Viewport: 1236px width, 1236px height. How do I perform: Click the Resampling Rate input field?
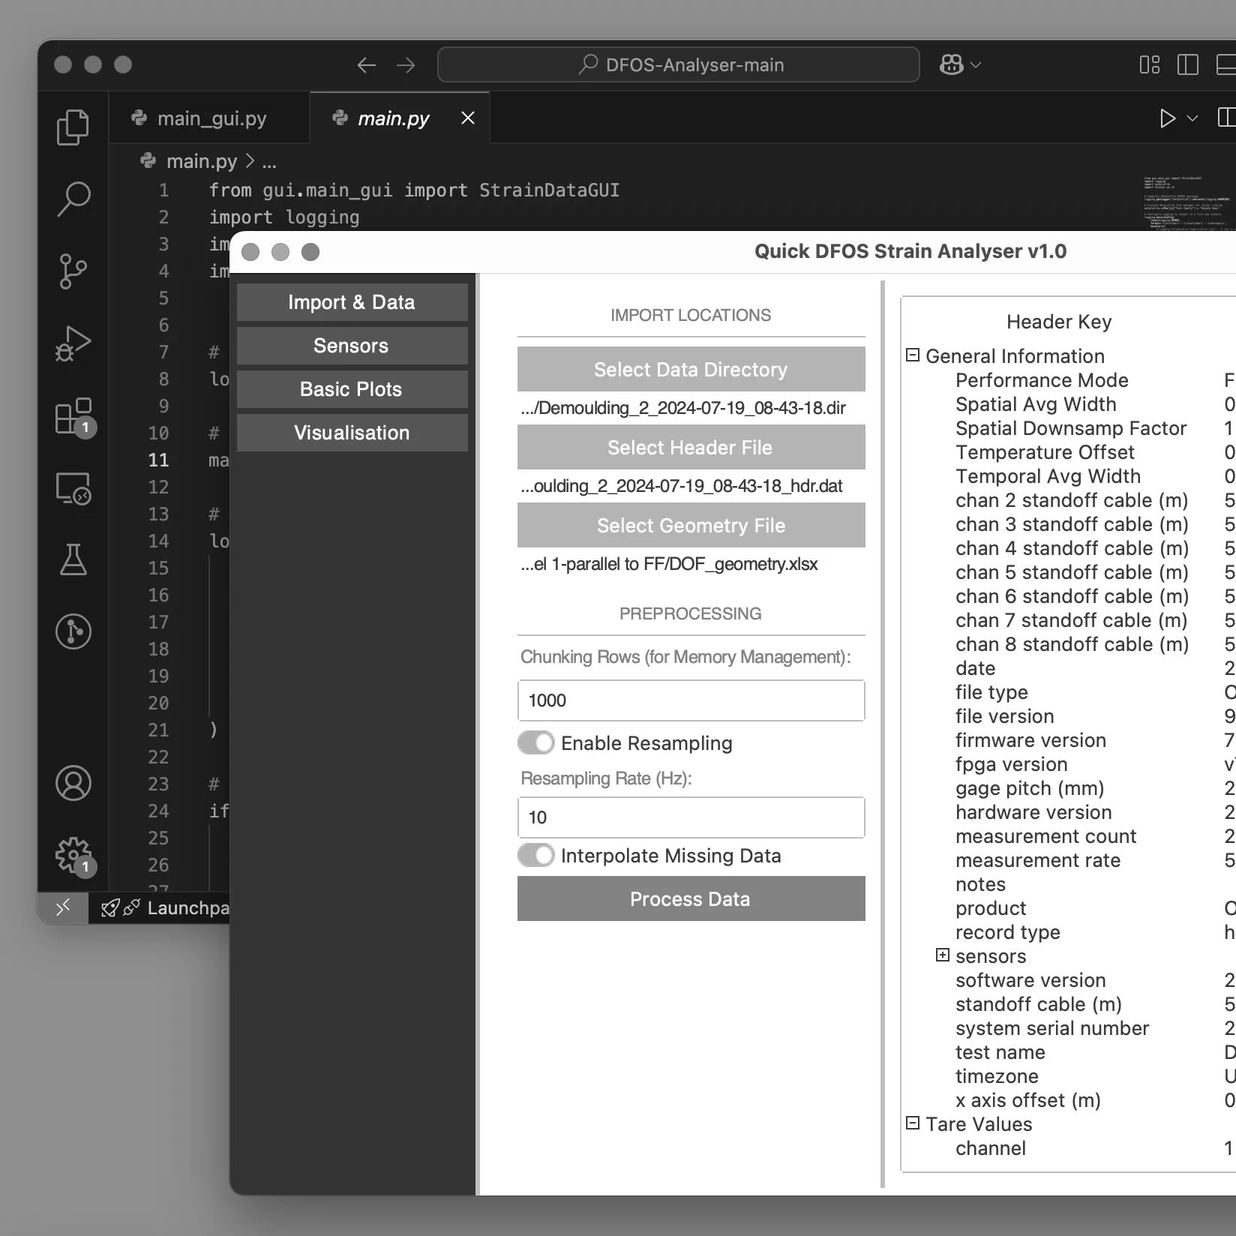691,817
